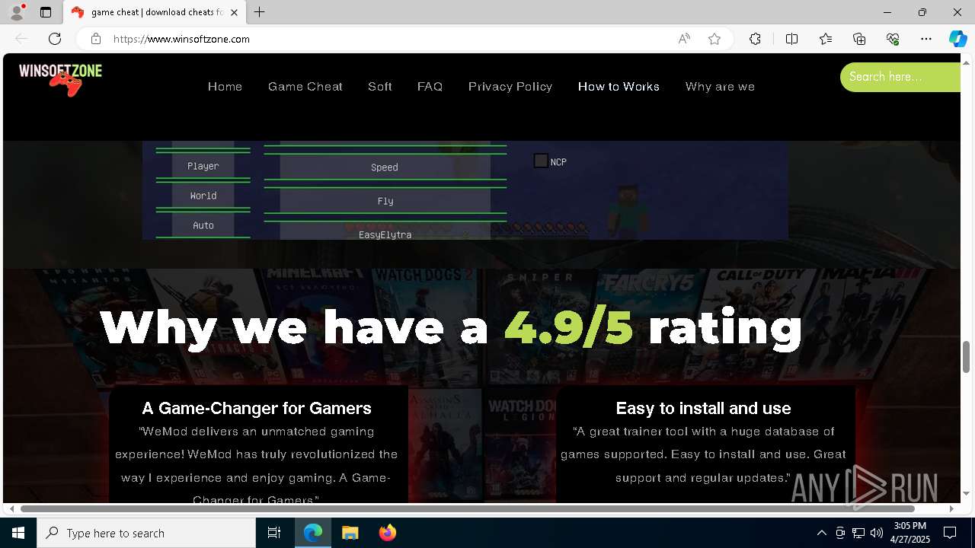Open a new browser tab
This screenshot has width=975, height=548.
pos(260,12)
